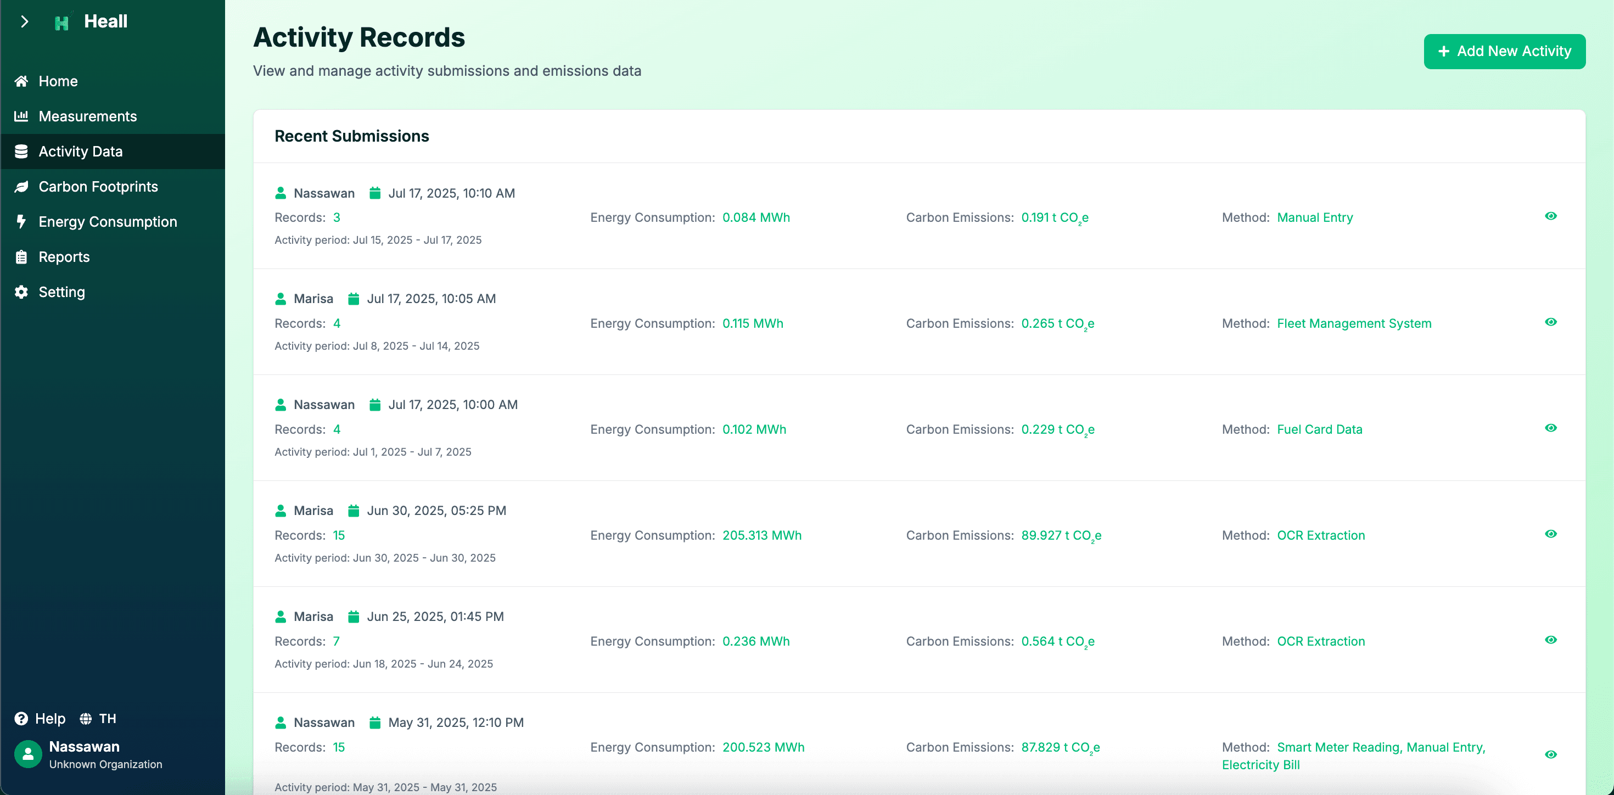Screen dimensions: 1614x795
Task: Open Measurements chart icon
Action: click(21, 116)
